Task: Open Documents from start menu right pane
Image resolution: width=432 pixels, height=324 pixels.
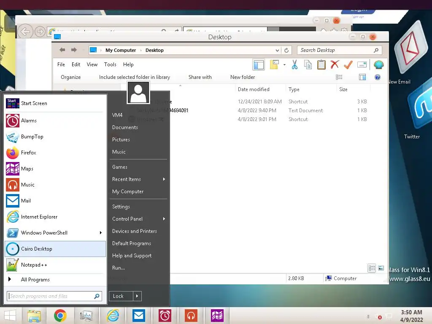Action: coord(125,127)
